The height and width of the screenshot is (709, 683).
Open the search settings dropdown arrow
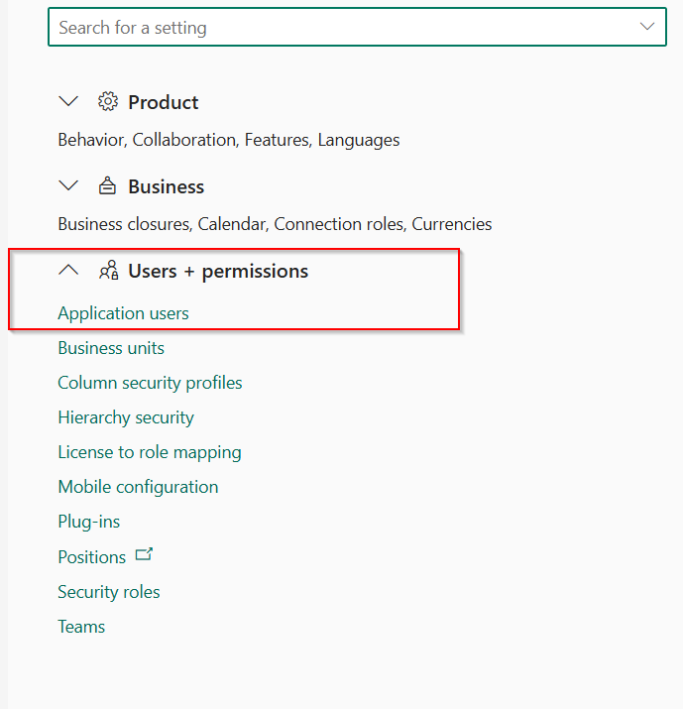pyautogui.click(x=647, y=27)
